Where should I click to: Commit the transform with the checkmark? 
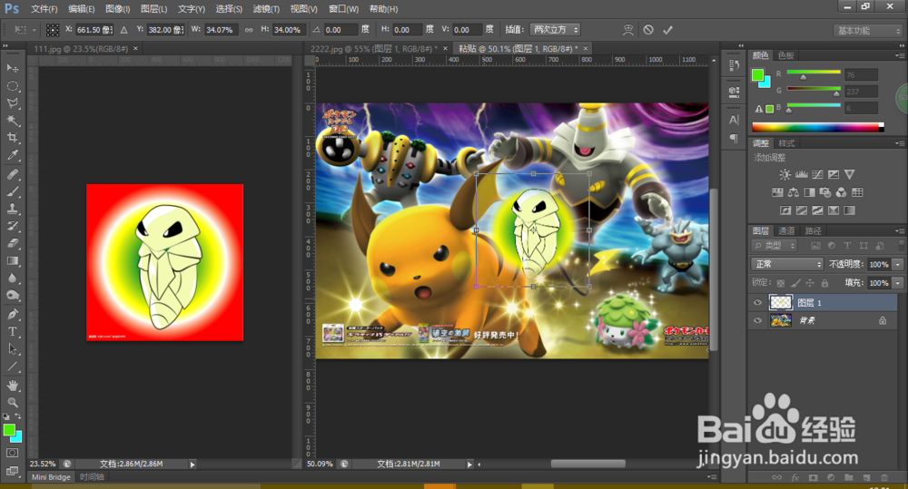(667, 30)
